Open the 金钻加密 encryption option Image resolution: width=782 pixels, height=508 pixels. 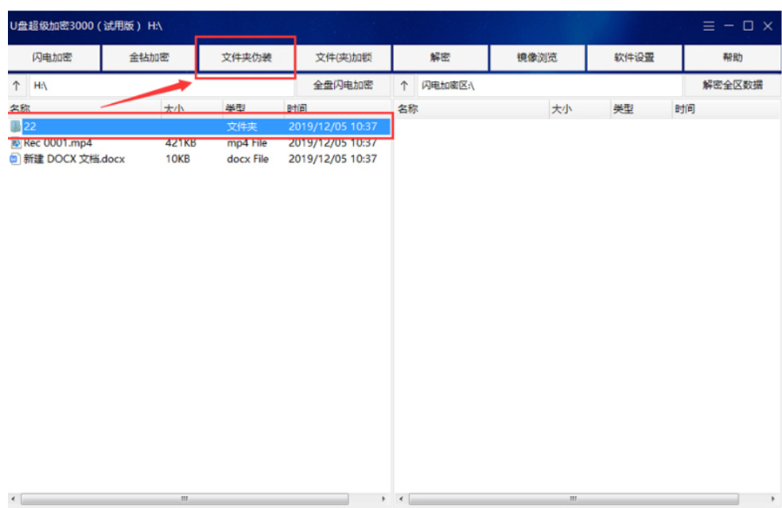click(x=149, y=58)
